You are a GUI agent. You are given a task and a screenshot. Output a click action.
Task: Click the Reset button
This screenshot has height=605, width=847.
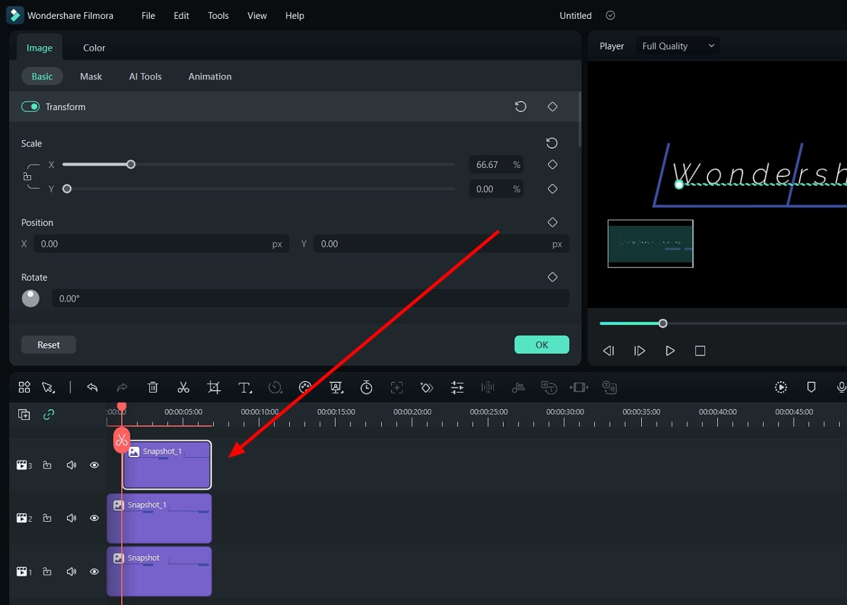click(49, 345)
